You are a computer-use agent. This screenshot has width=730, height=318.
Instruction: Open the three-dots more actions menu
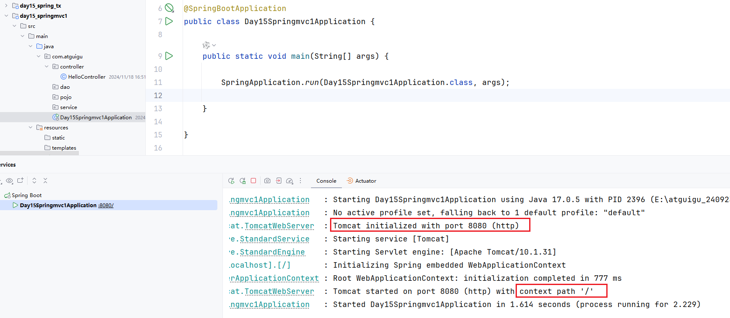[x=300, y=181]
